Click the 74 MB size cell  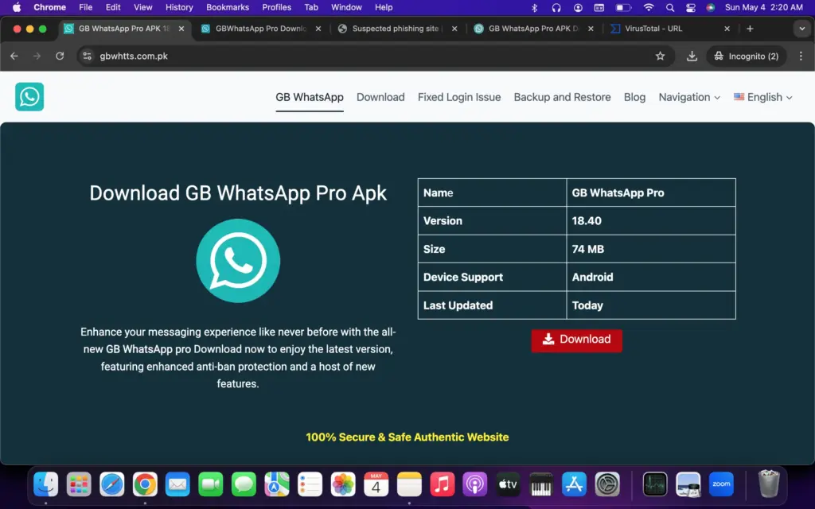point(651,249)
